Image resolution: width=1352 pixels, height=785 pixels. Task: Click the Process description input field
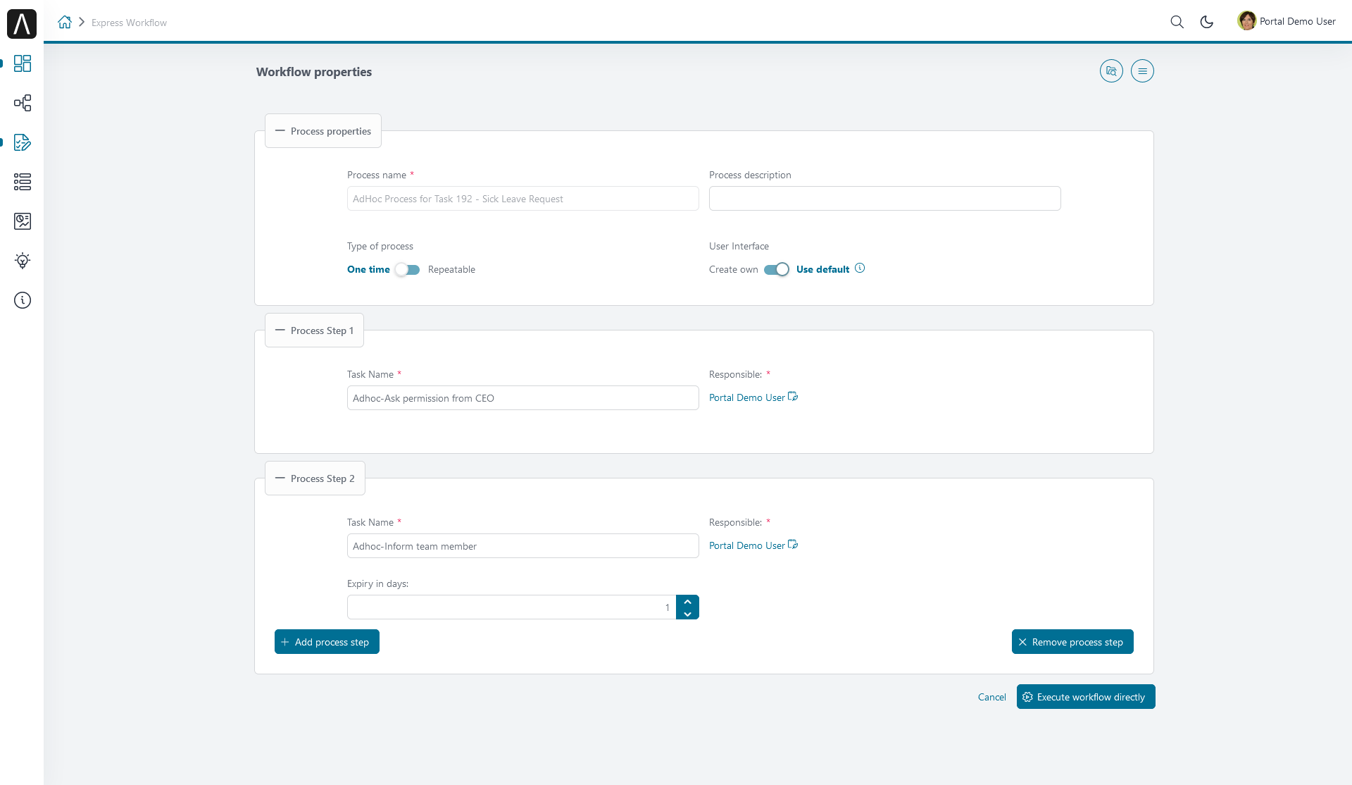[x=884, y=199]
